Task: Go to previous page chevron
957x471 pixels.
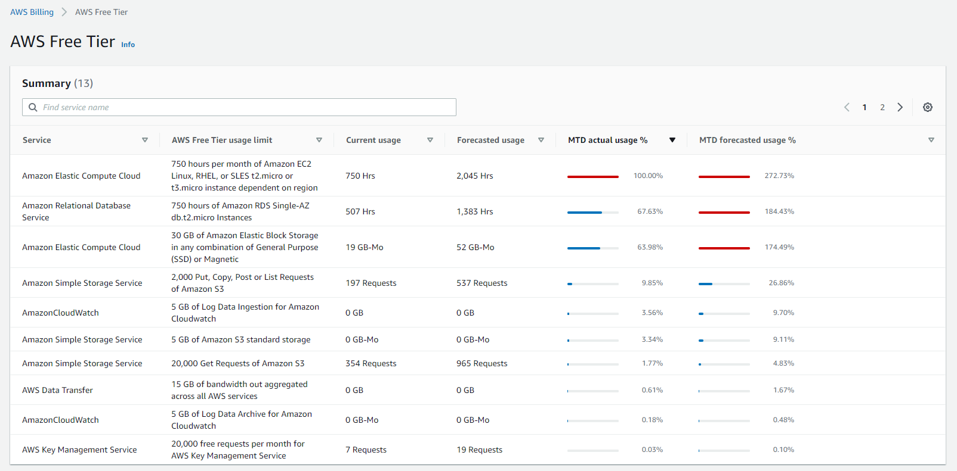Action: tap(847, 107)
